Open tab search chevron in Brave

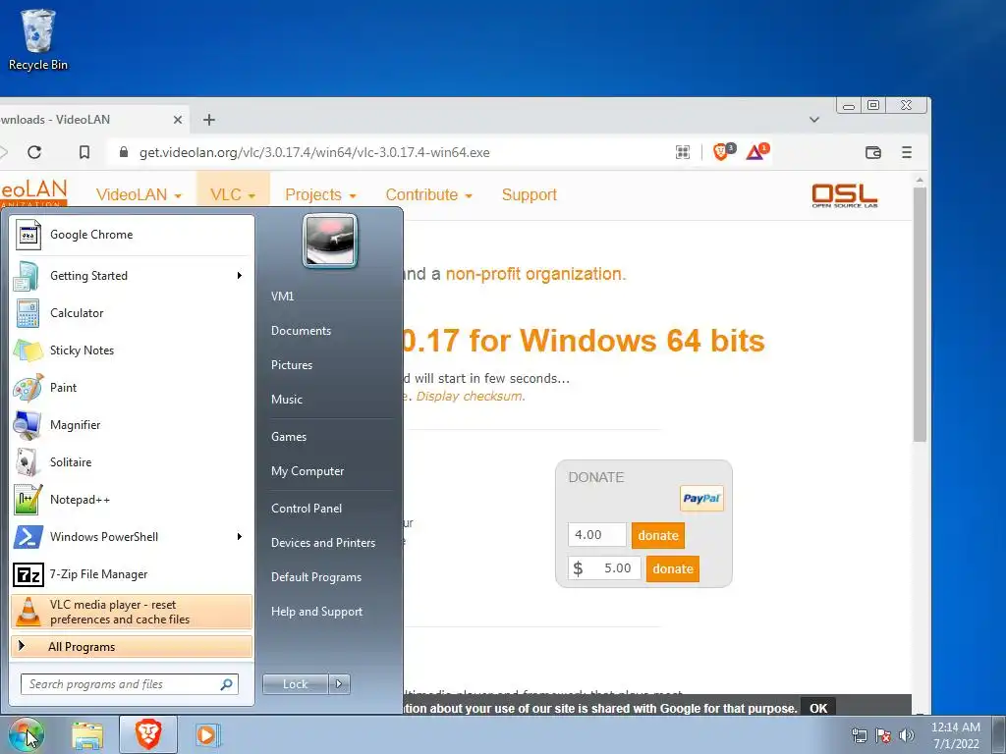[x=814, y=119]
